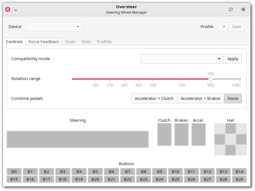Image resolution: width=255 pixels, height=191 pixels.
Task: Open the hamburger menu icon
Action: 243,9
